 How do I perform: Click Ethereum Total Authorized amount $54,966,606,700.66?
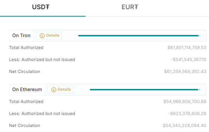[x=185, y=102]
